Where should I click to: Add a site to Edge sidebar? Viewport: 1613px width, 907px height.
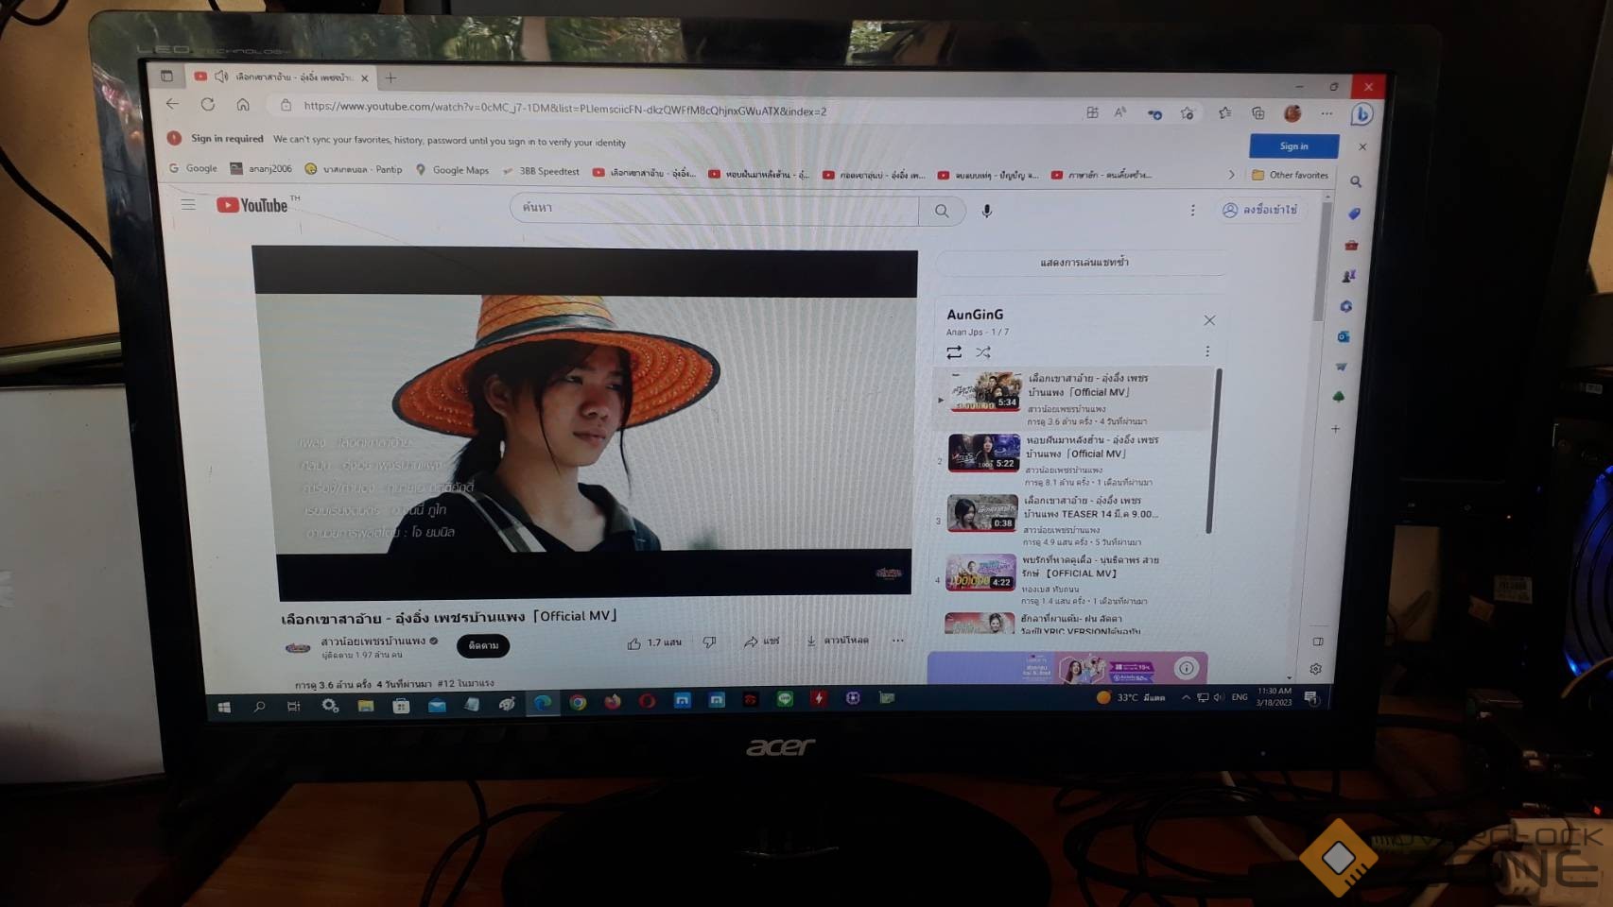pos(1336,429)
